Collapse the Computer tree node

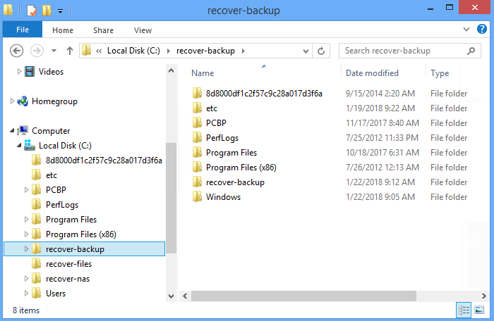[x=12, y=130]
